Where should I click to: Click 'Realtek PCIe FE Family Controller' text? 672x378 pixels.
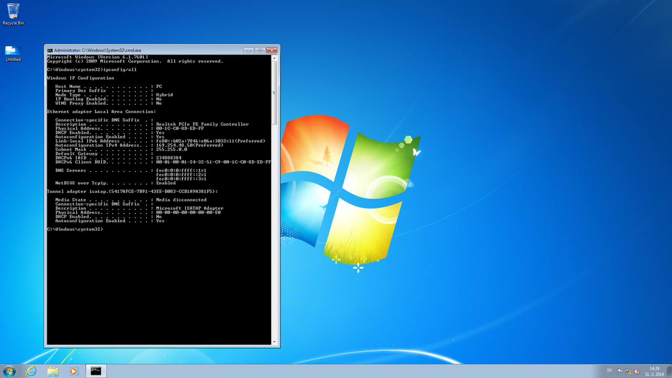pos(202,124)
